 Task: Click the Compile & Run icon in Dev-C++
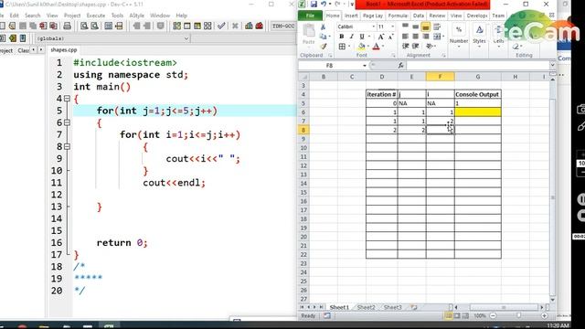pos(197,26)
